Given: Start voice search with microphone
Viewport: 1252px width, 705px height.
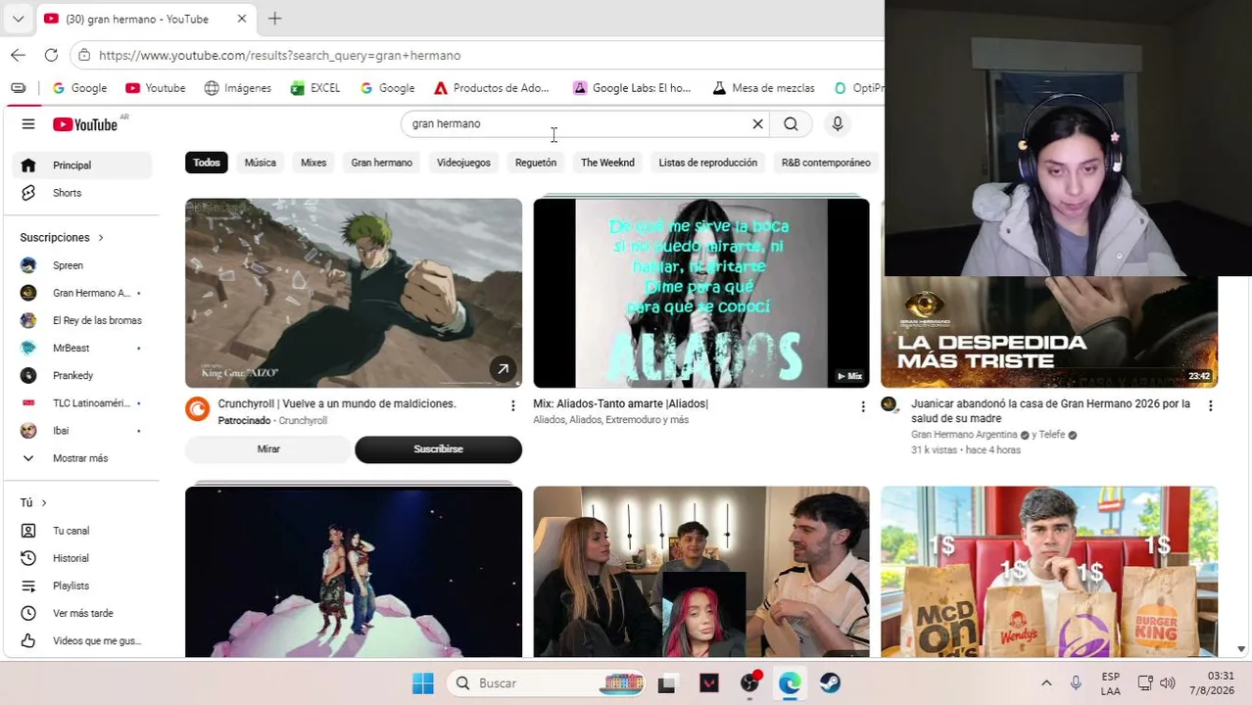Looking at the screenshot, I should point(838,124).
